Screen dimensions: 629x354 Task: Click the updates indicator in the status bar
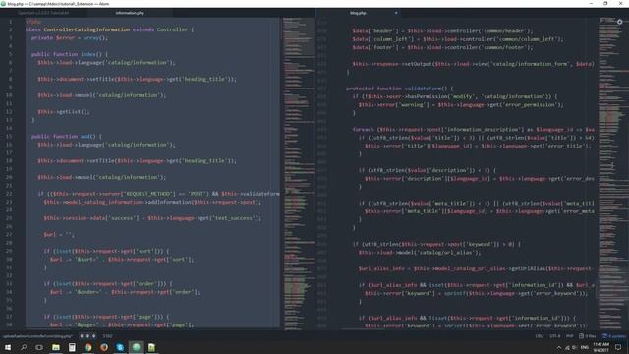[x=613, y=336]
